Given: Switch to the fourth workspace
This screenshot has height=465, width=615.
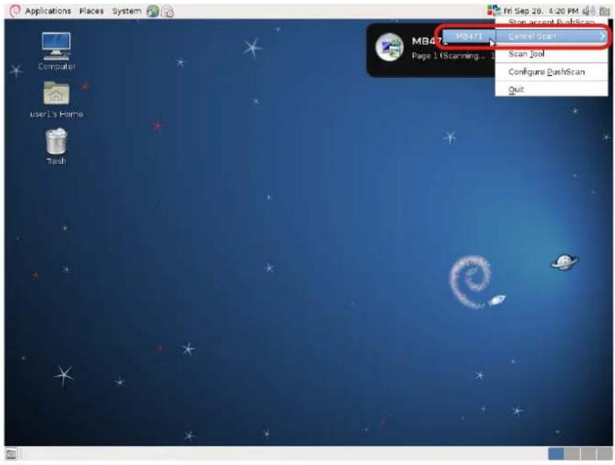Looking at the screenshot, I should [x=605, y=454].
